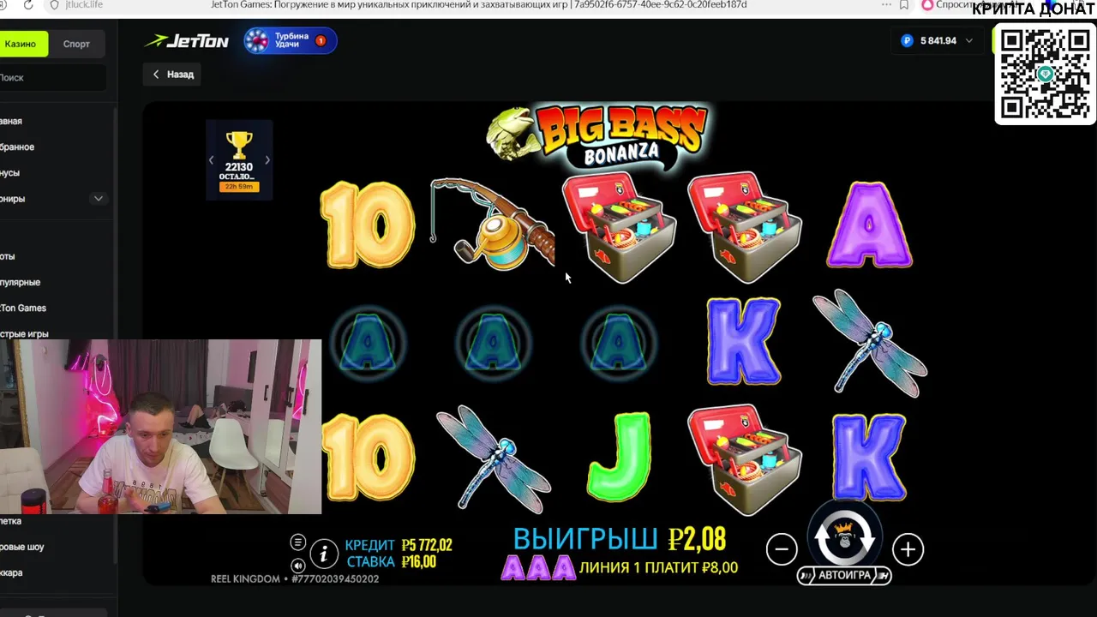Click the 22h 59m tournament timer
The image size is (1097, 617).
coord(239,186)
